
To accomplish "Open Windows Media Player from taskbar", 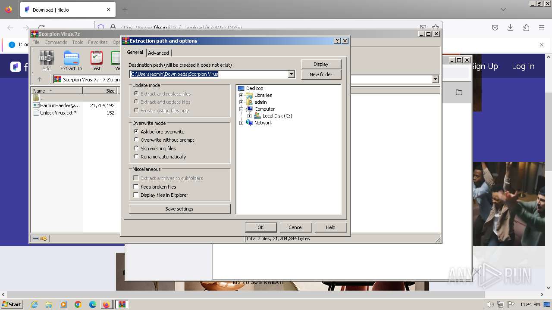I will tap(63, 304).
